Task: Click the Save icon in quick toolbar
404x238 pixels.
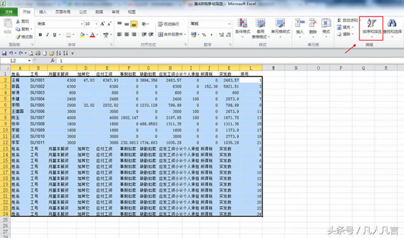Action: tap(4, 53)
